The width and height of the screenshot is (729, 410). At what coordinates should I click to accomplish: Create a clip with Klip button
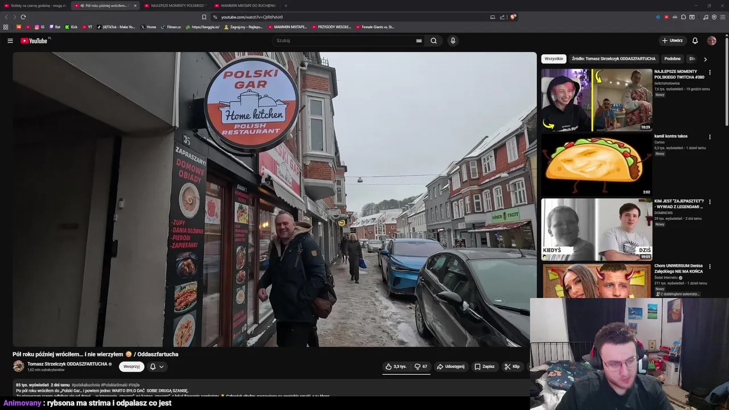coord(512,367)
